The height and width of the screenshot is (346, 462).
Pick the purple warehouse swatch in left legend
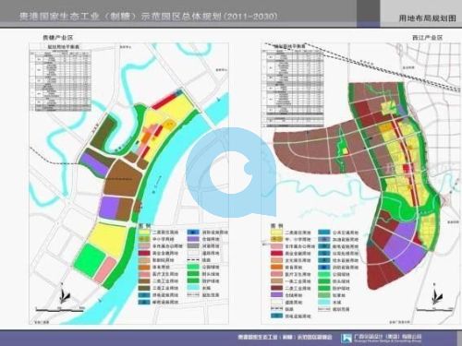[x=193, y=239]
